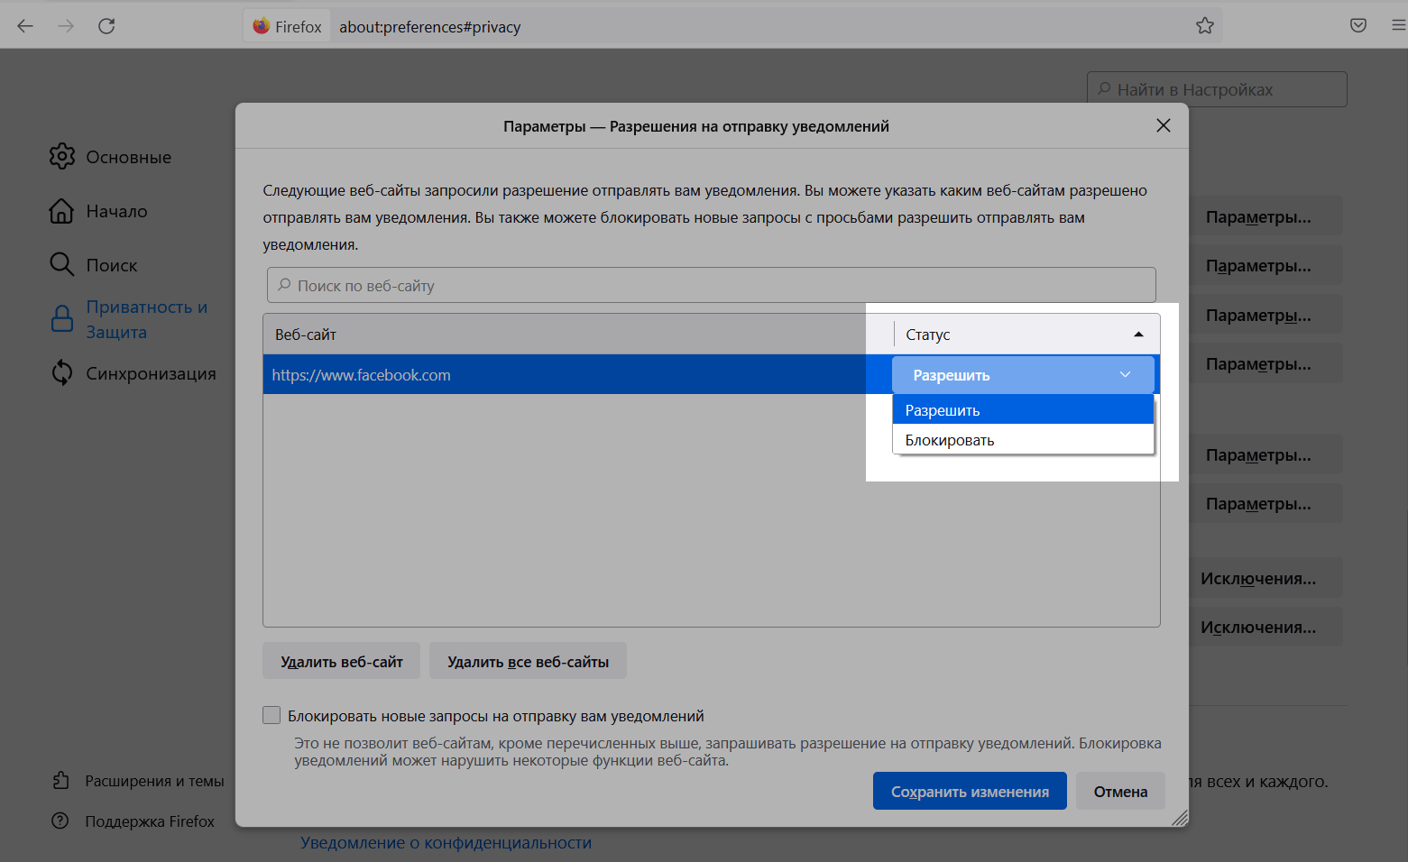Bookmark this page using the star icon

coord(1204,26)
